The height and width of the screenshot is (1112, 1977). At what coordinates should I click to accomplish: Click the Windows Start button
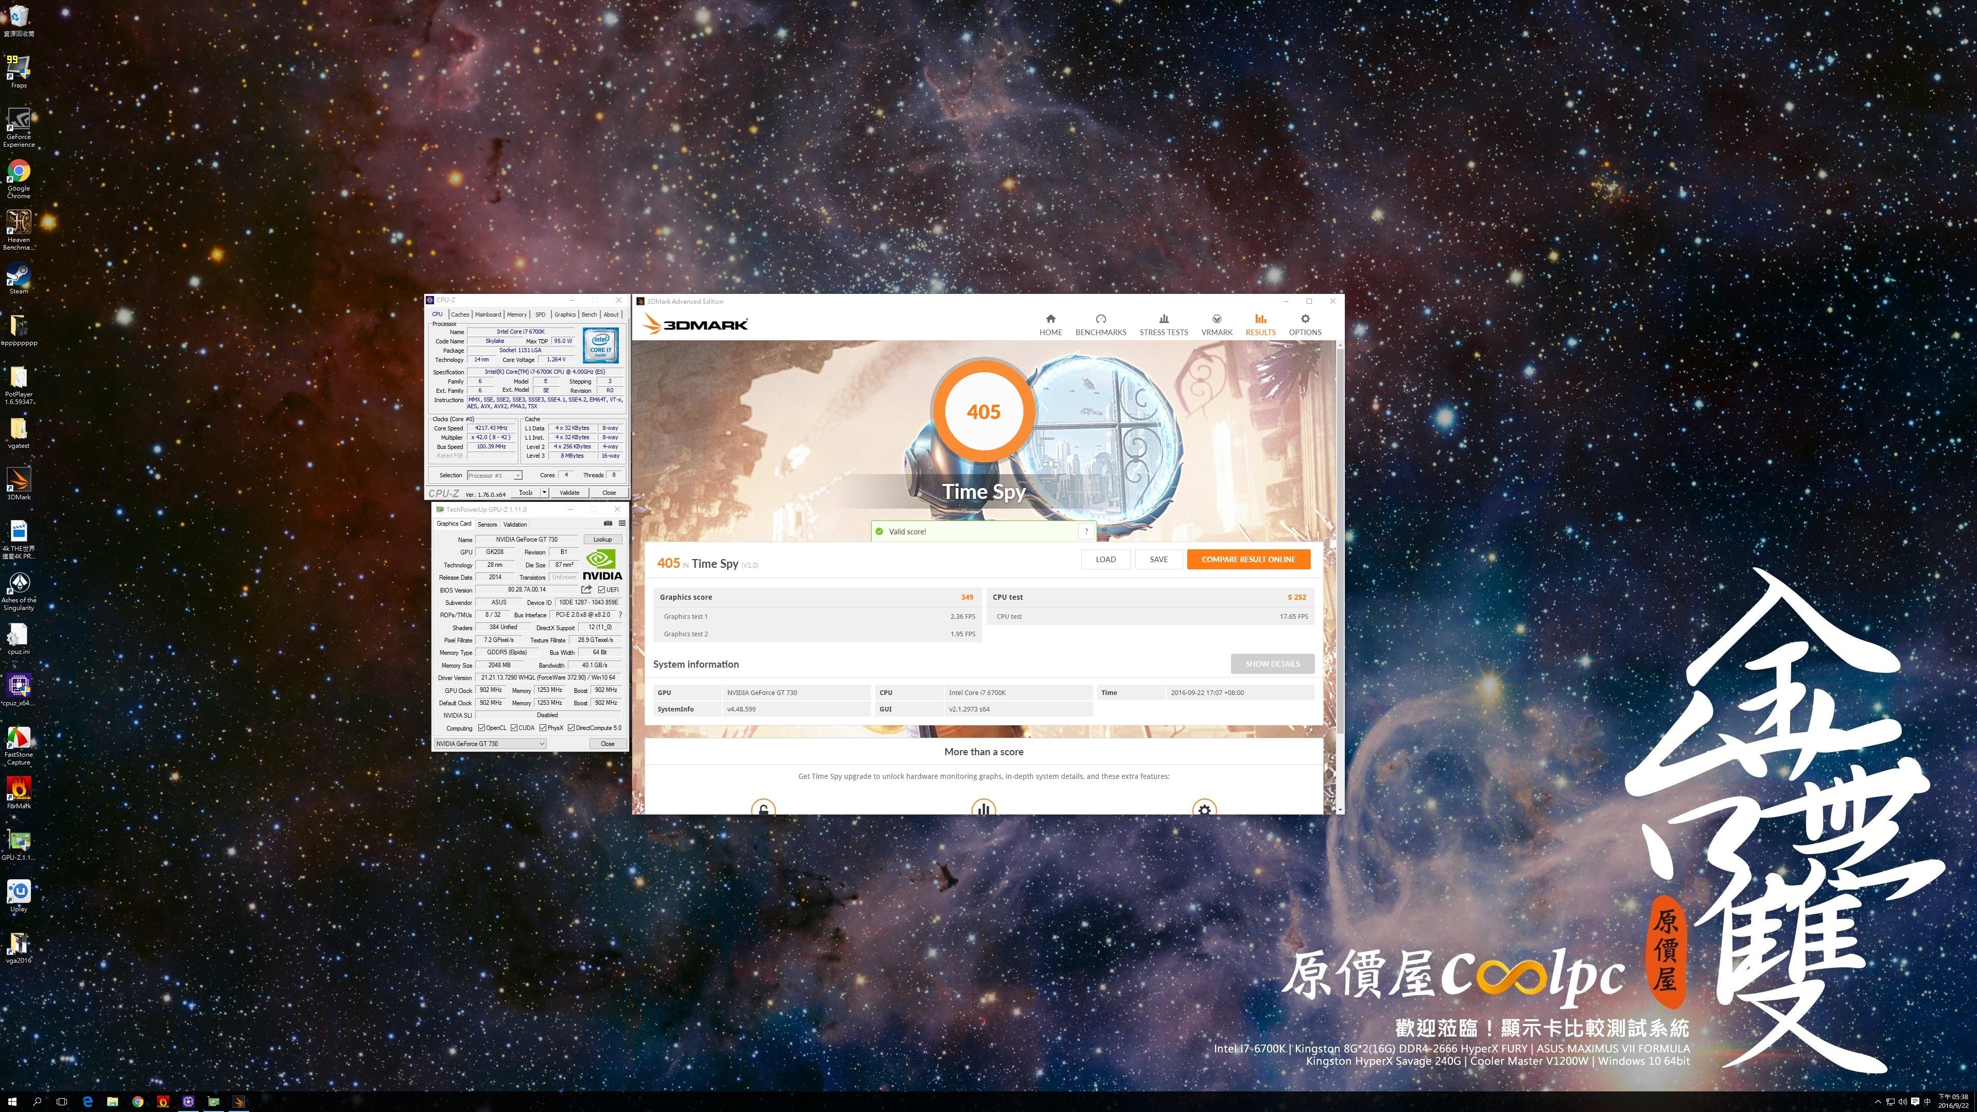coord(12,1101)
